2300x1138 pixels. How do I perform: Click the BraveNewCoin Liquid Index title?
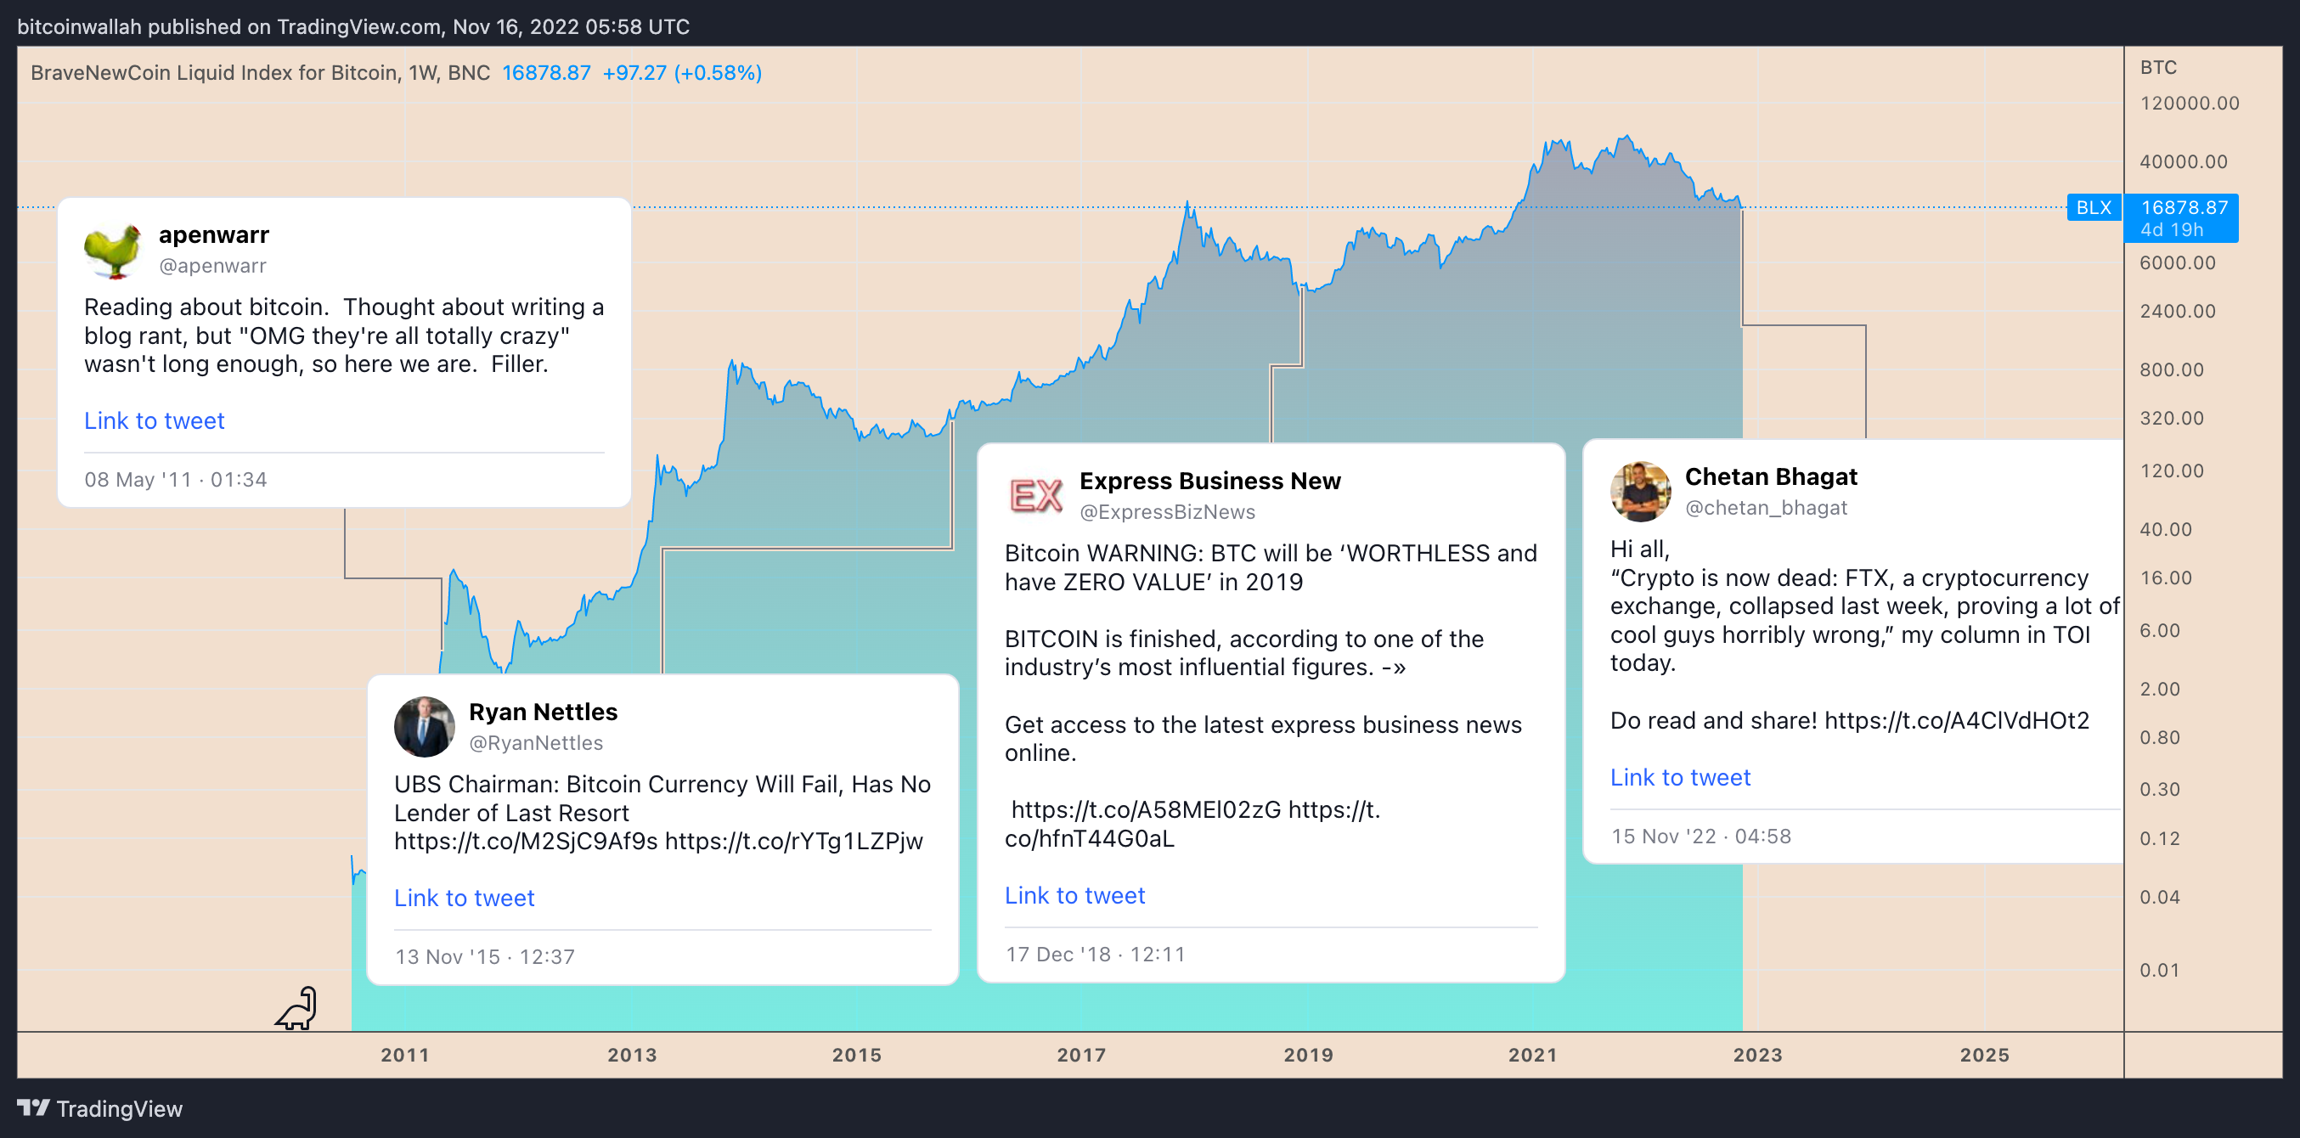pyautogui.click(x=260, y=72)
